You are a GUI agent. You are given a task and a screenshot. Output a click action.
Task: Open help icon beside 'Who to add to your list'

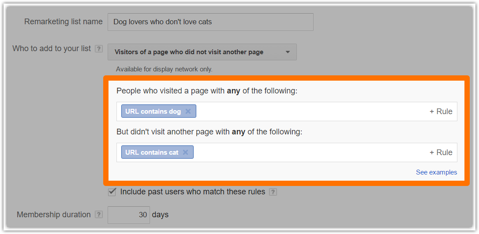[x=99, y=49]
